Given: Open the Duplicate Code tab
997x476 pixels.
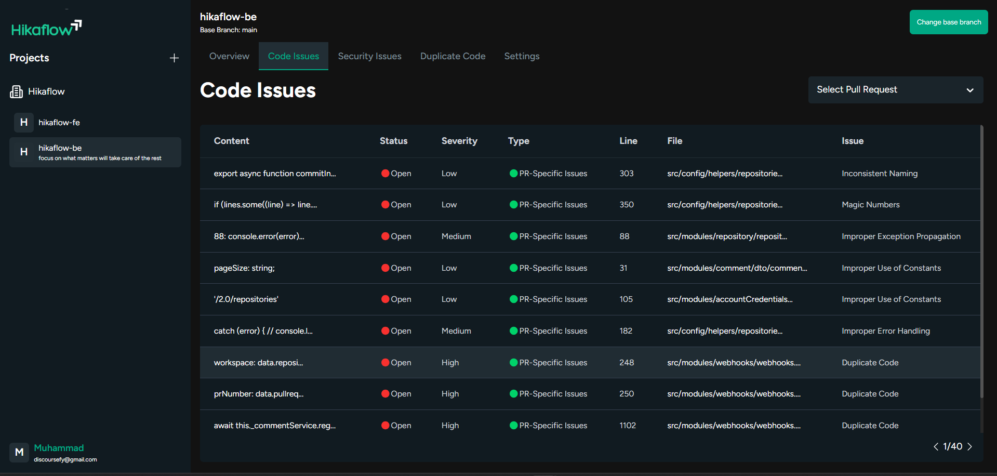Looking at the screenshot, I should [x=453, y=56].
